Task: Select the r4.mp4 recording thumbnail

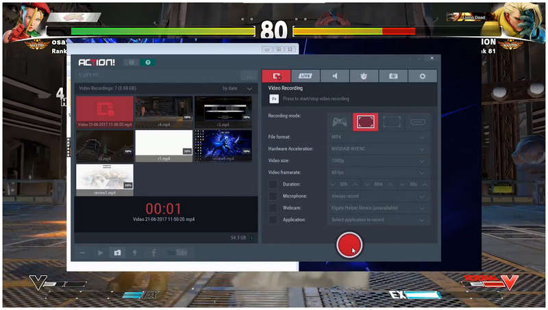Action: 164,112
